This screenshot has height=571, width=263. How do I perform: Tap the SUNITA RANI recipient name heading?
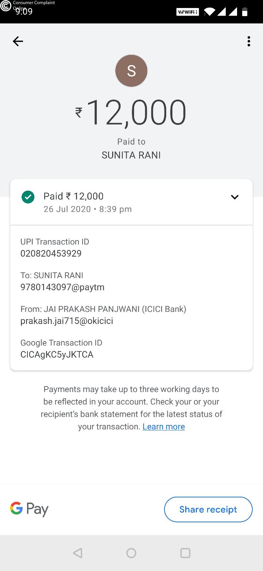point(131,155)
